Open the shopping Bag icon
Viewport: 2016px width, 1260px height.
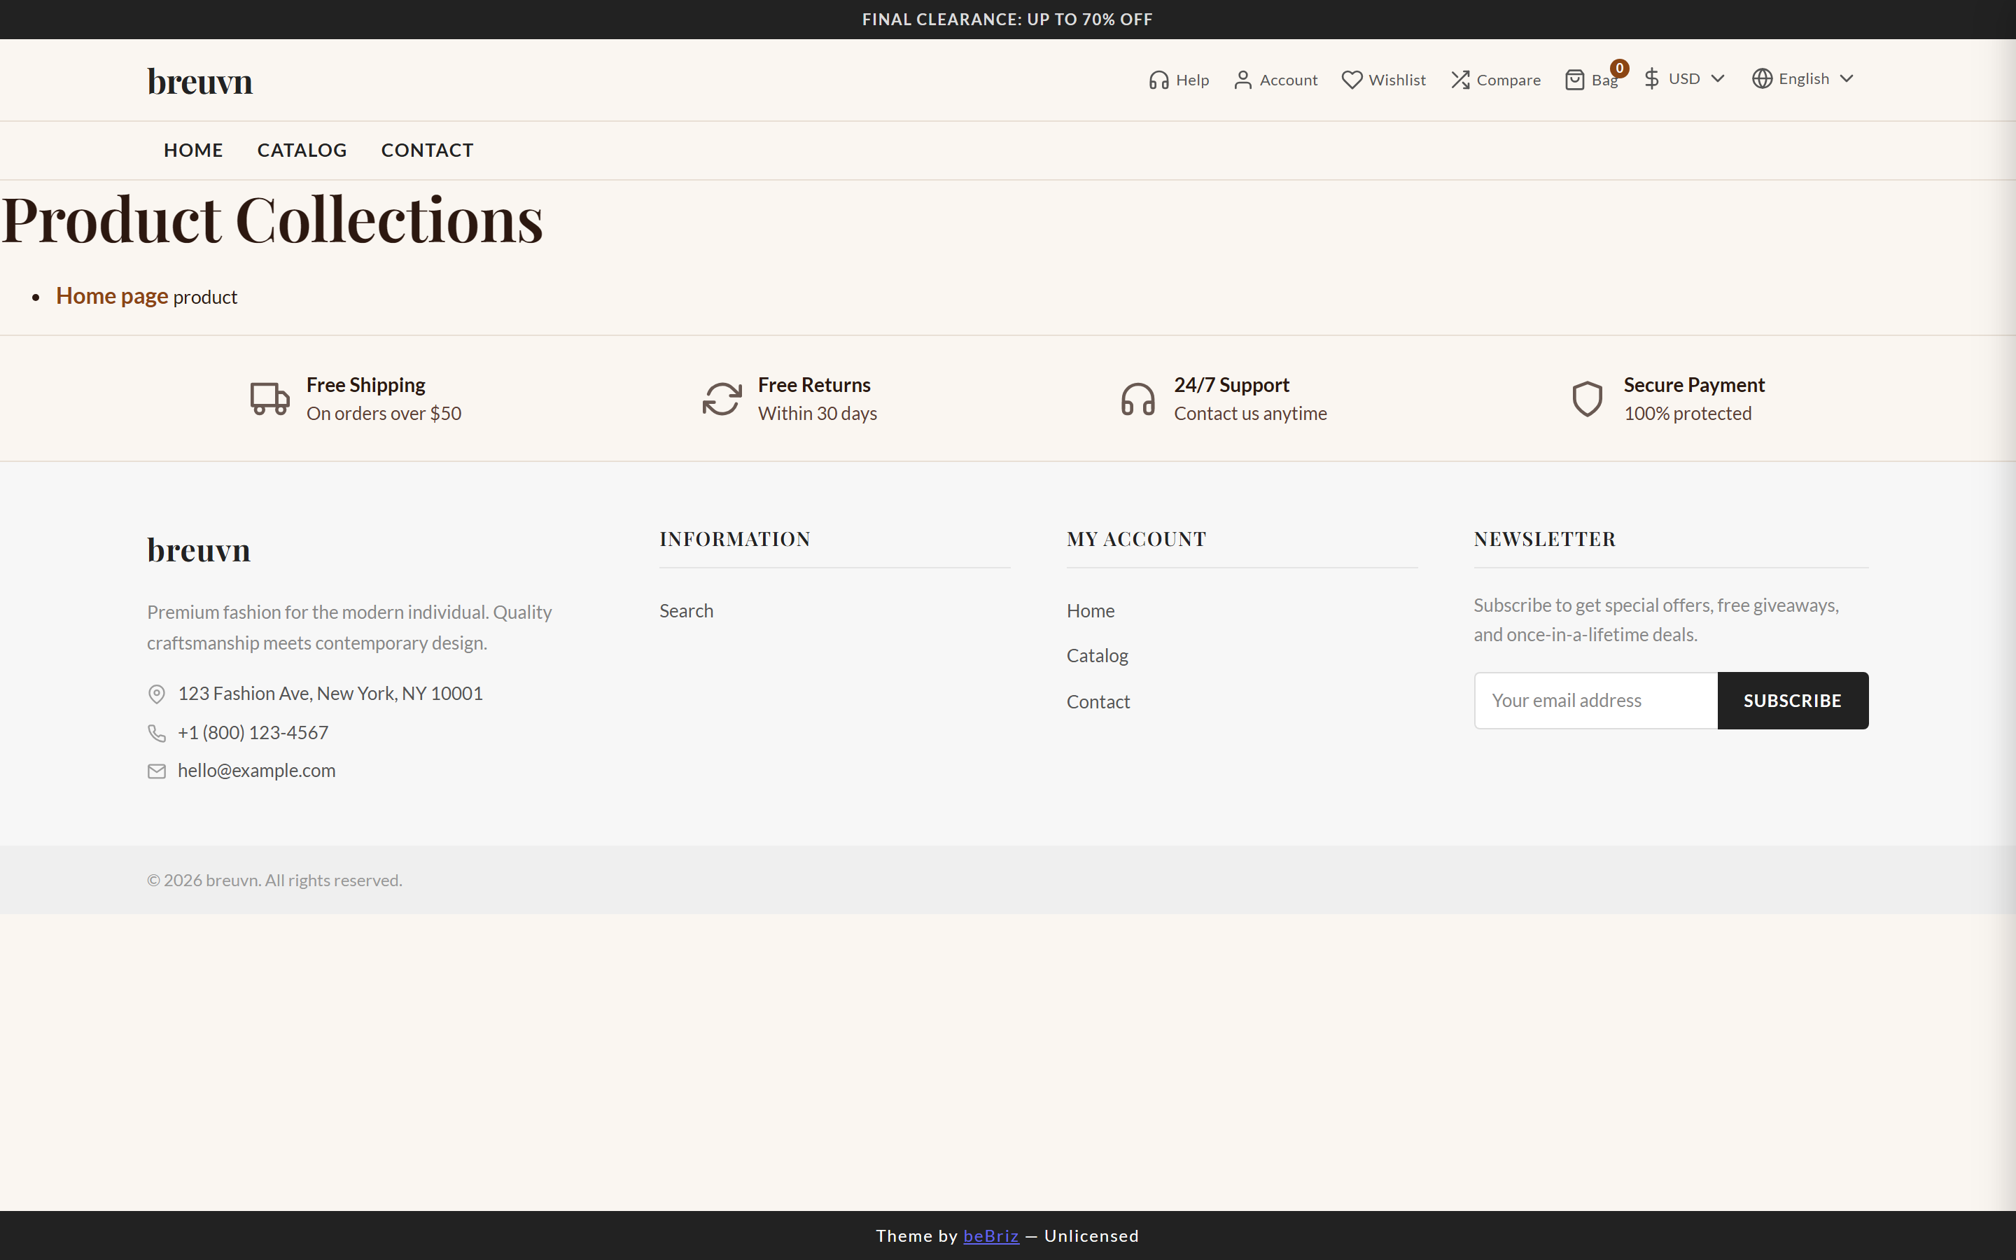(1574, 80)
